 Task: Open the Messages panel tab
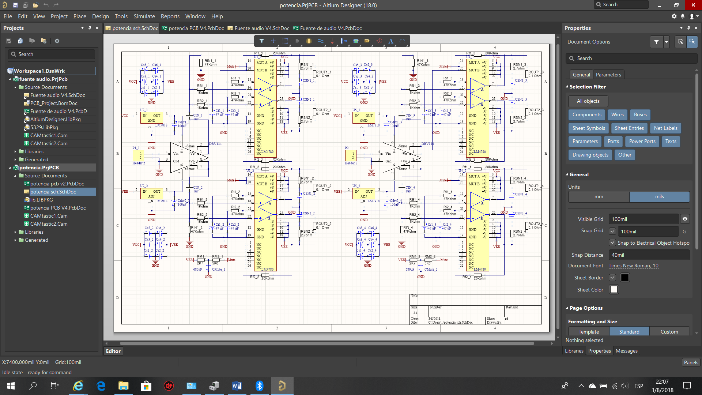tap(626, 351)
